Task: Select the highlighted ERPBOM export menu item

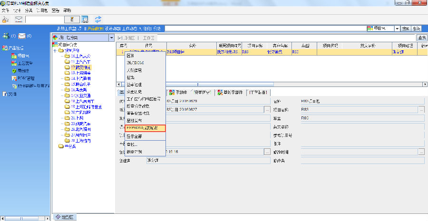Action: point(145,128)
